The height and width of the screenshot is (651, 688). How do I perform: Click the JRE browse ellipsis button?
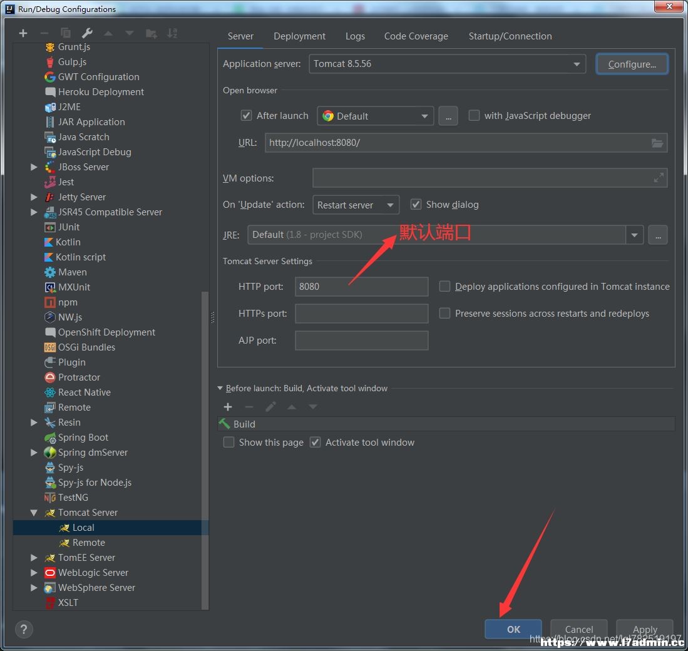(x=658, y=235)
